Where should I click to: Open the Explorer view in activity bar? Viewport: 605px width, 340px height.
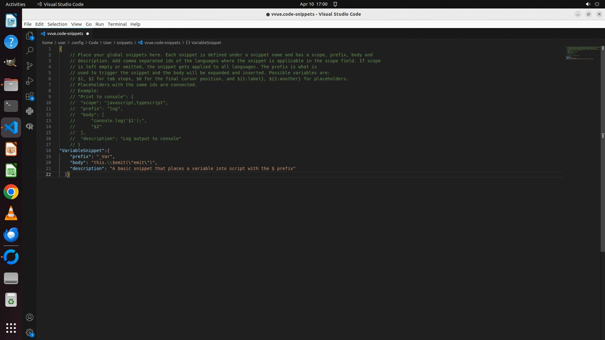coord(30,36)
